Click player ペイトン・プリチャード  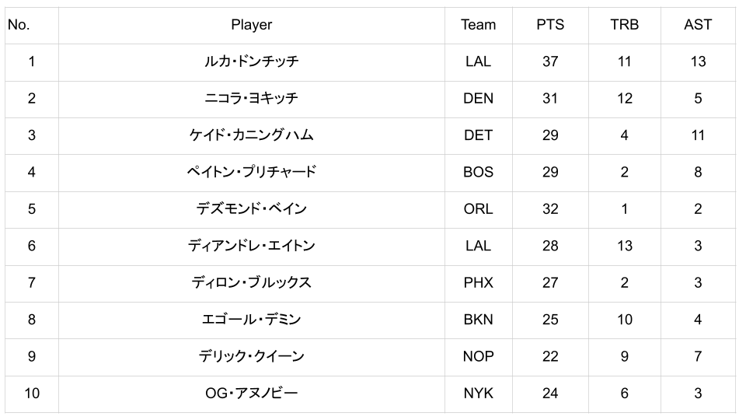point(251,172)
